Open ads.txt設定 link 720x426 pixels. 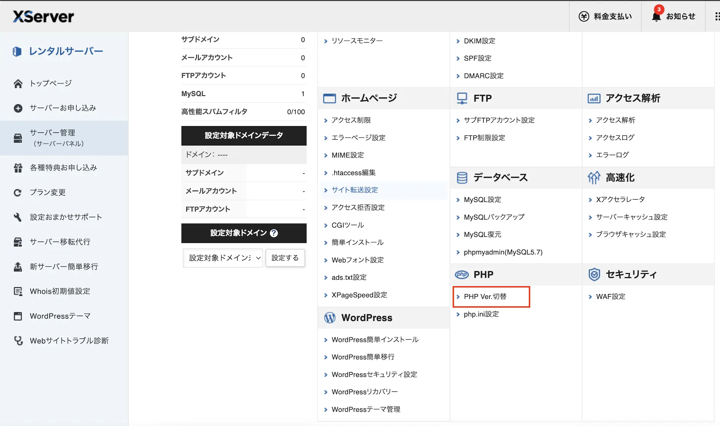[x=349, y=278]
